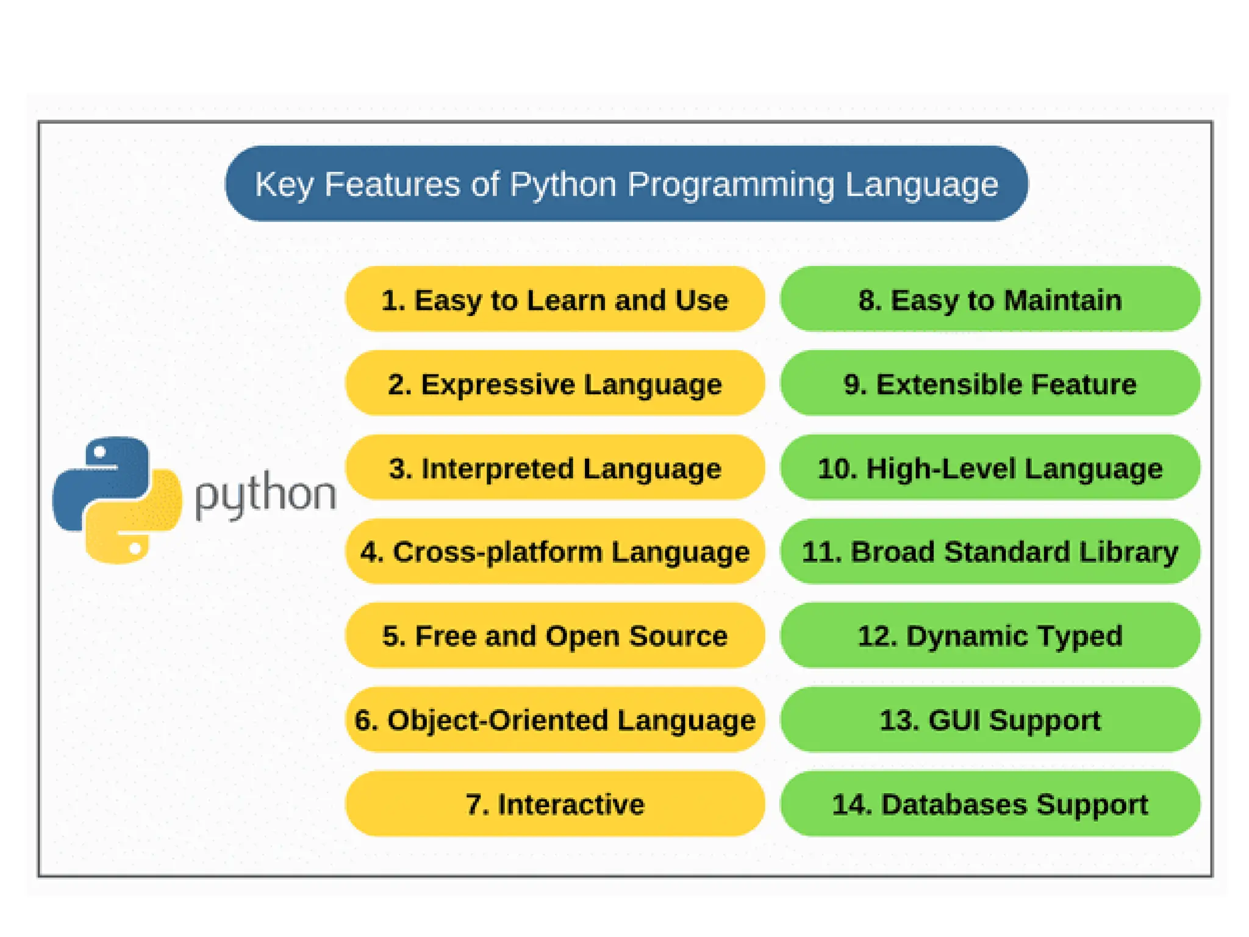Select 8. Easy to Maintain pill
Viewport: 1249px width, 937px height.
(x=990, y=300)
